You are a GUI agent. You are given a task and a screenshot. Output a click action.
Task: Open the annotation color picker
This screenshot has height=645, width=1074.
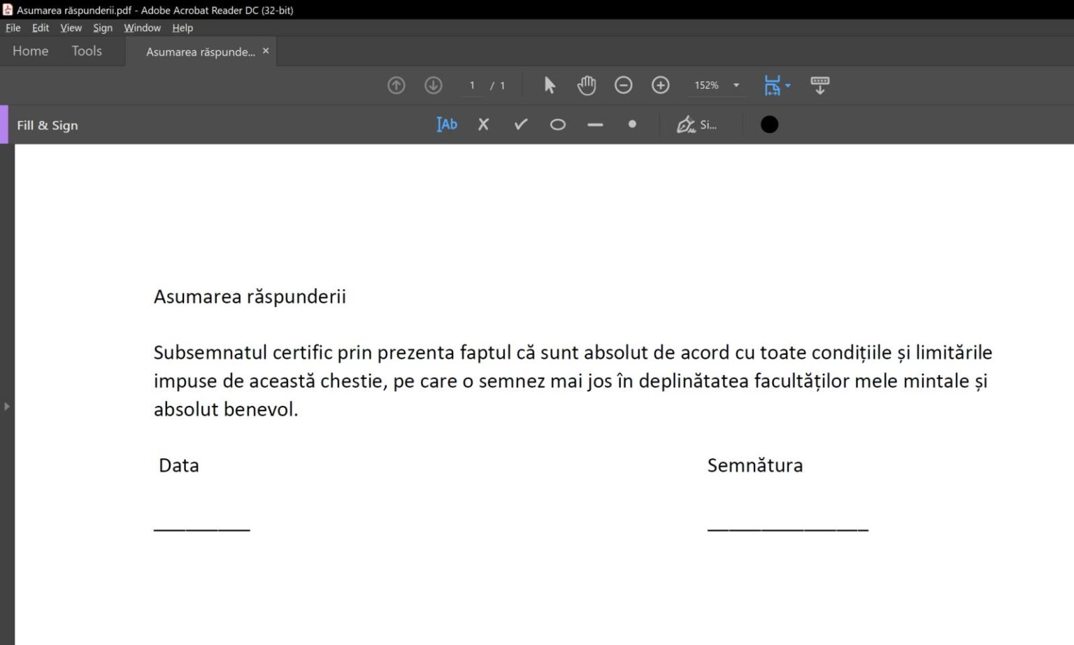769,124
